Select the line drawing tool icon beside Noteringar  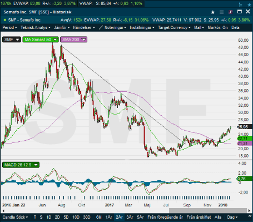(101, 28)
